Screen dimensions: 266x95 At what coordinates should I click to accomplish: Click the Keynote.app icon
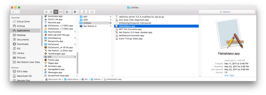(x=46, y=22)
